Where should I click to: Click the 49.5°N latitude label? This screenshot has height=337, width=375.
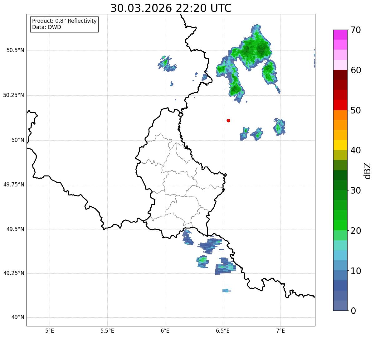(x=15, y=229)
